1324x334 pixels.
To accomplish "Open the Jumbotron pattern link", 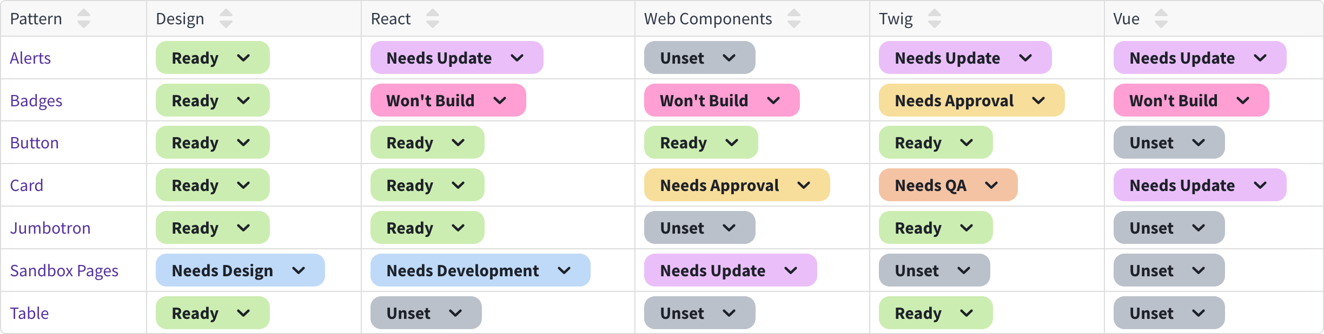I will click(x=51, y=227).
